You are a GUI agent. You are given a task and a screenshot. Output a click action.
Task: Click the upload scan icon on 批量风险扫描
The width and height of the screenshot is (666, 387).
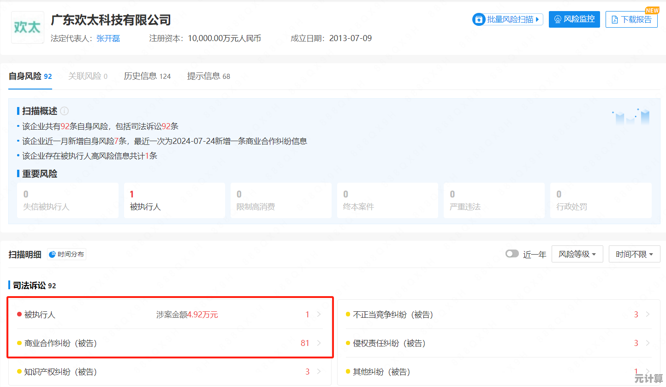(479, 19)
